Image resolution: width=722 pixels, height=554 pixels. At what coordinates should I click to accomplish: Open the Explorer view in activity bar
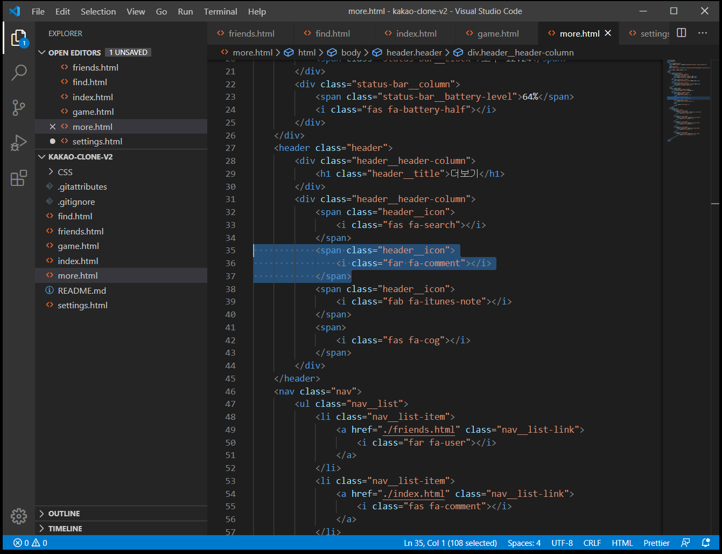(19, 38)
